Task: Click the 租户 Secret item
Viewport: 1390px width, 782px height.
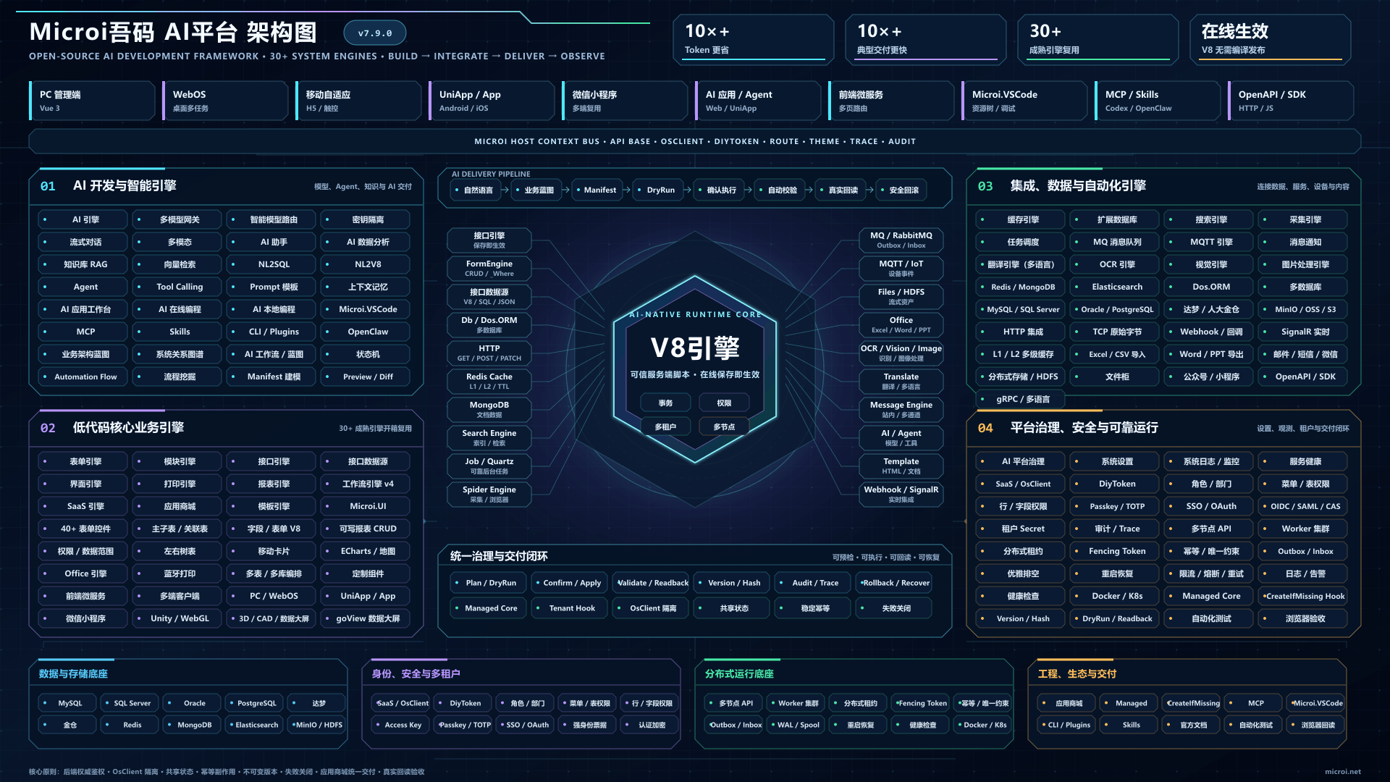Action: 1020,529
